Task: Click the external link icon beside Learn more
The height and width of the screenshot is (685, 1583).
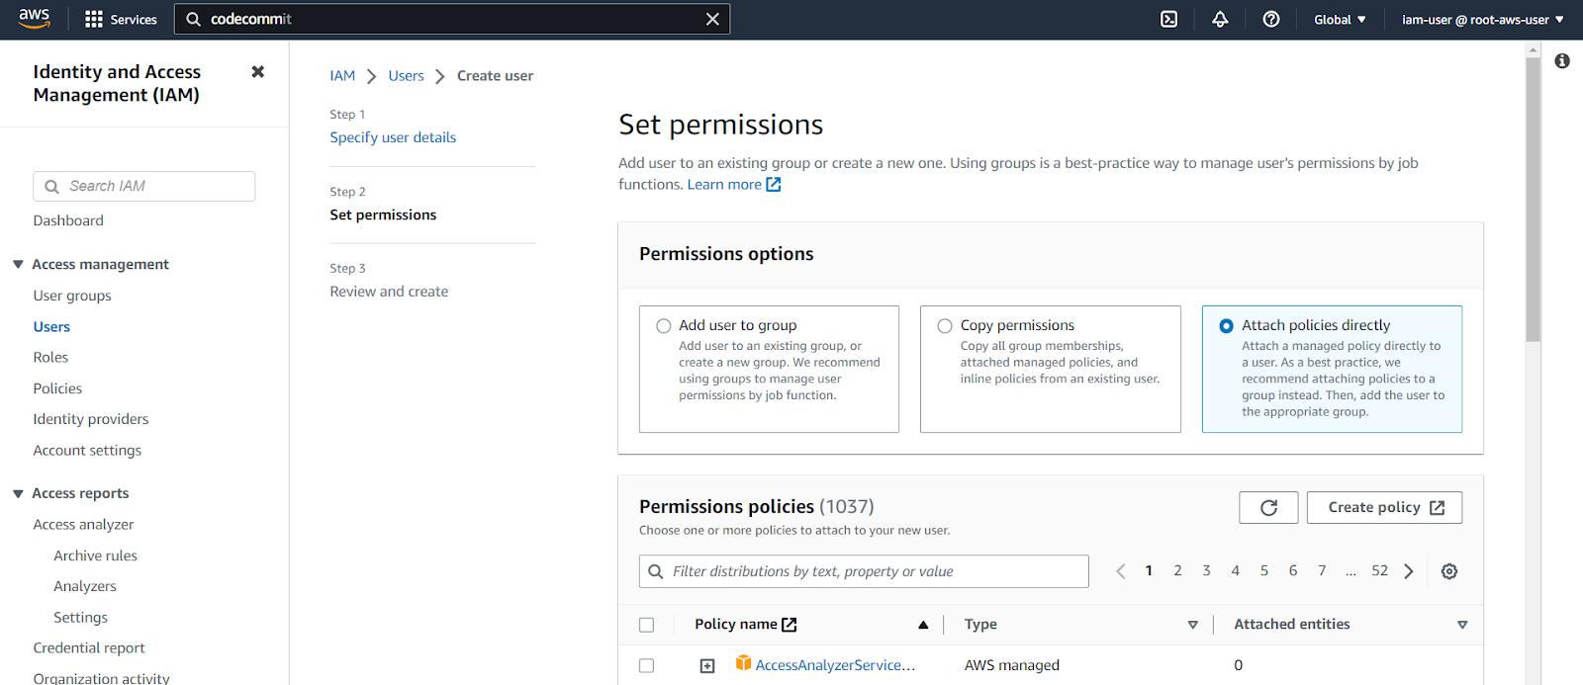Action: pos(774,185)
